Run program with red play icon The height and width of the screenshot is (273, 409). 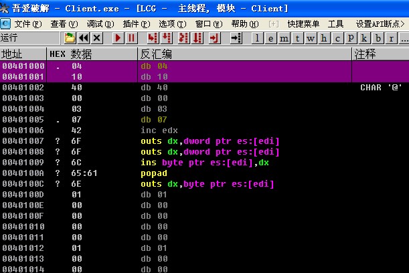pos(118,38)
